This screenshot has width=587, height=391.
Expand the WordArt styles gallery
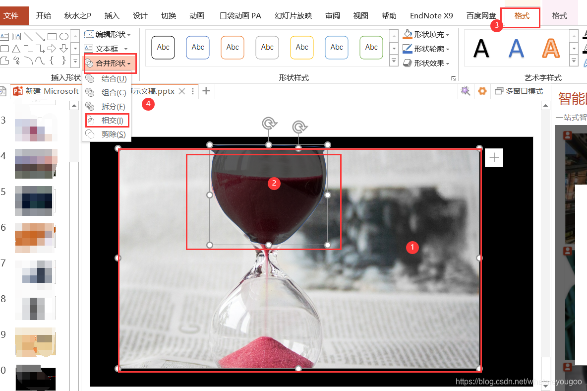click(x=574, y=61)
